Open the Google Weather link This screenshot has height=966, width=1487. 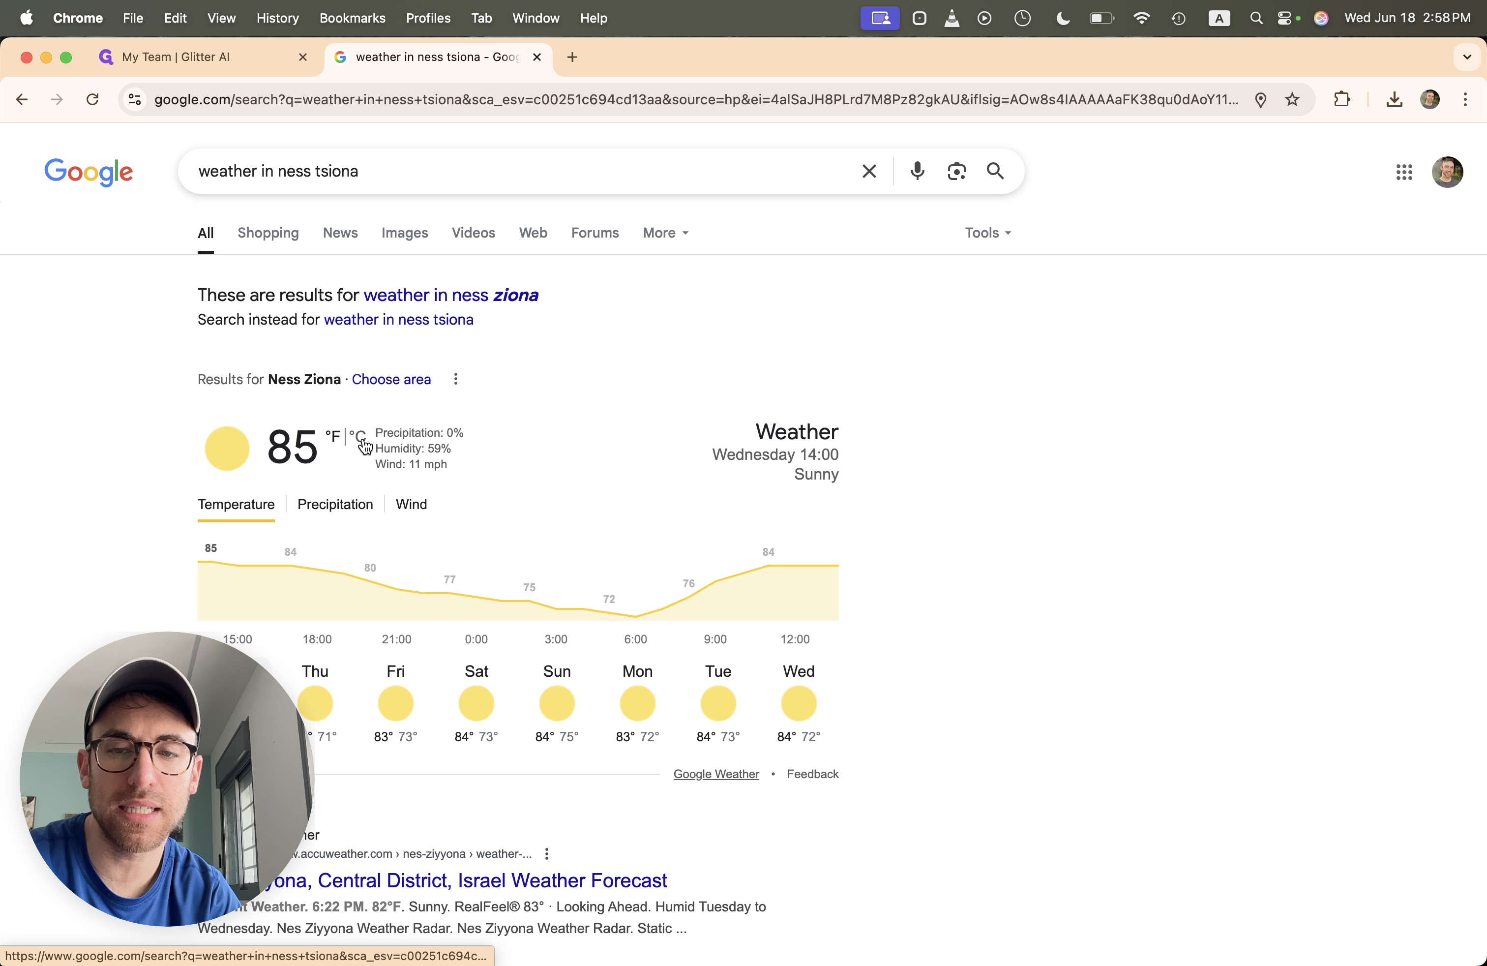pyautogui.click(x=716, y=774)
